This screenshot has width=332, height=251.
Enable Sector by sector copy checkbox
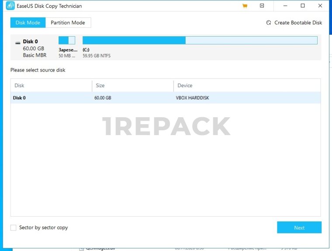(14, 227)
